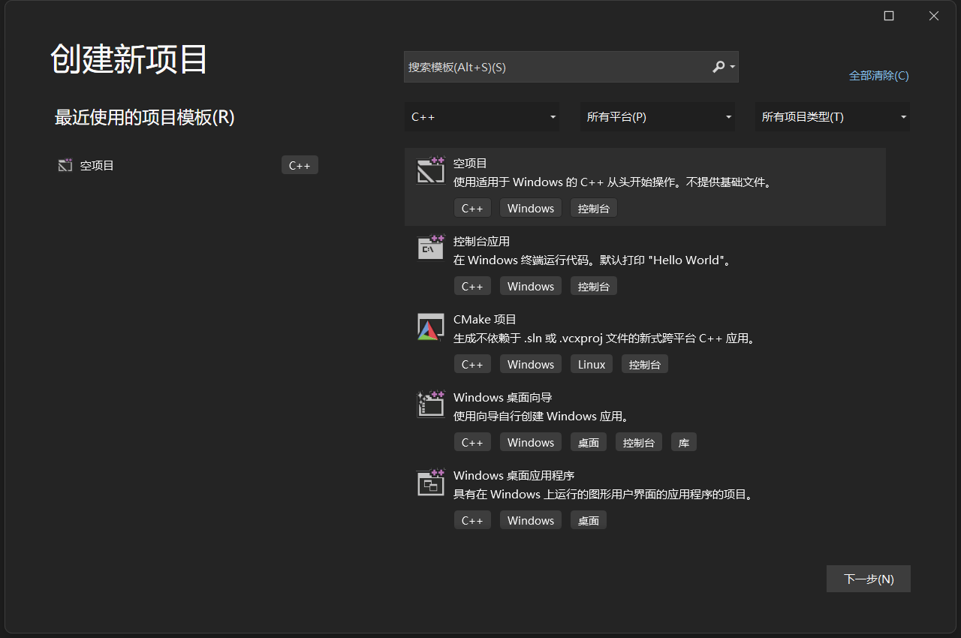
Task: Click the 最近使用的项目模板(R) heading
Action: pos(145,117)
